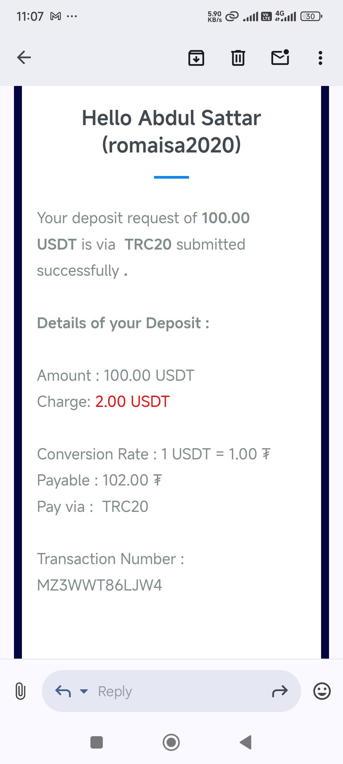Image resolution: width=343 pixels, height=764 pixels.
Task: Tap the paperclip attachment icon
Action: point(20,691)
